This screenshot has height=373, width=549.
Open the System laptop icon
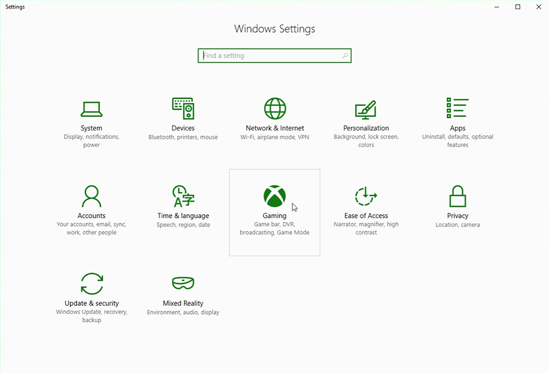[91, 109]
